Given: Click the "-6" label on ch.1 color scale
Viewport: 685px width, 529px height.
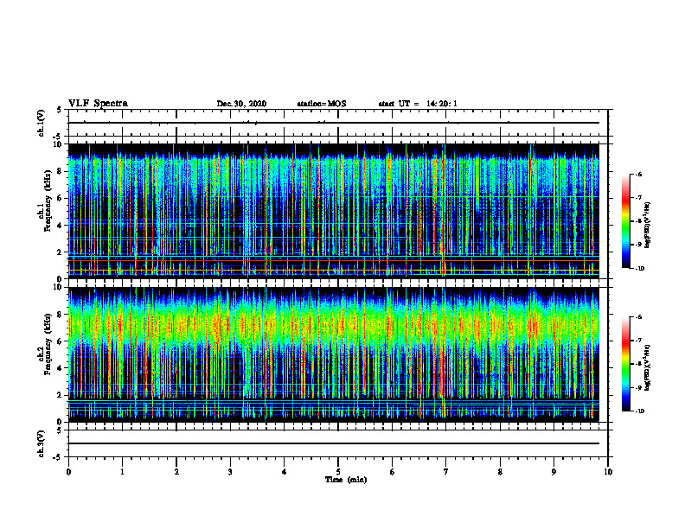Looking at the screenshot, I should coord(638,174).
